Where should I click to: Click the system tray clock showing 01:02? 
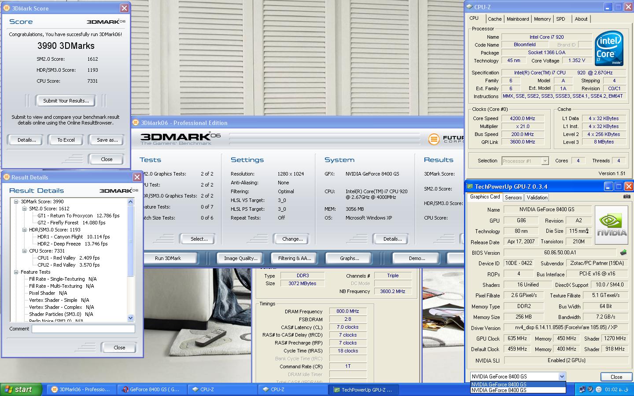tap(616, 389)
